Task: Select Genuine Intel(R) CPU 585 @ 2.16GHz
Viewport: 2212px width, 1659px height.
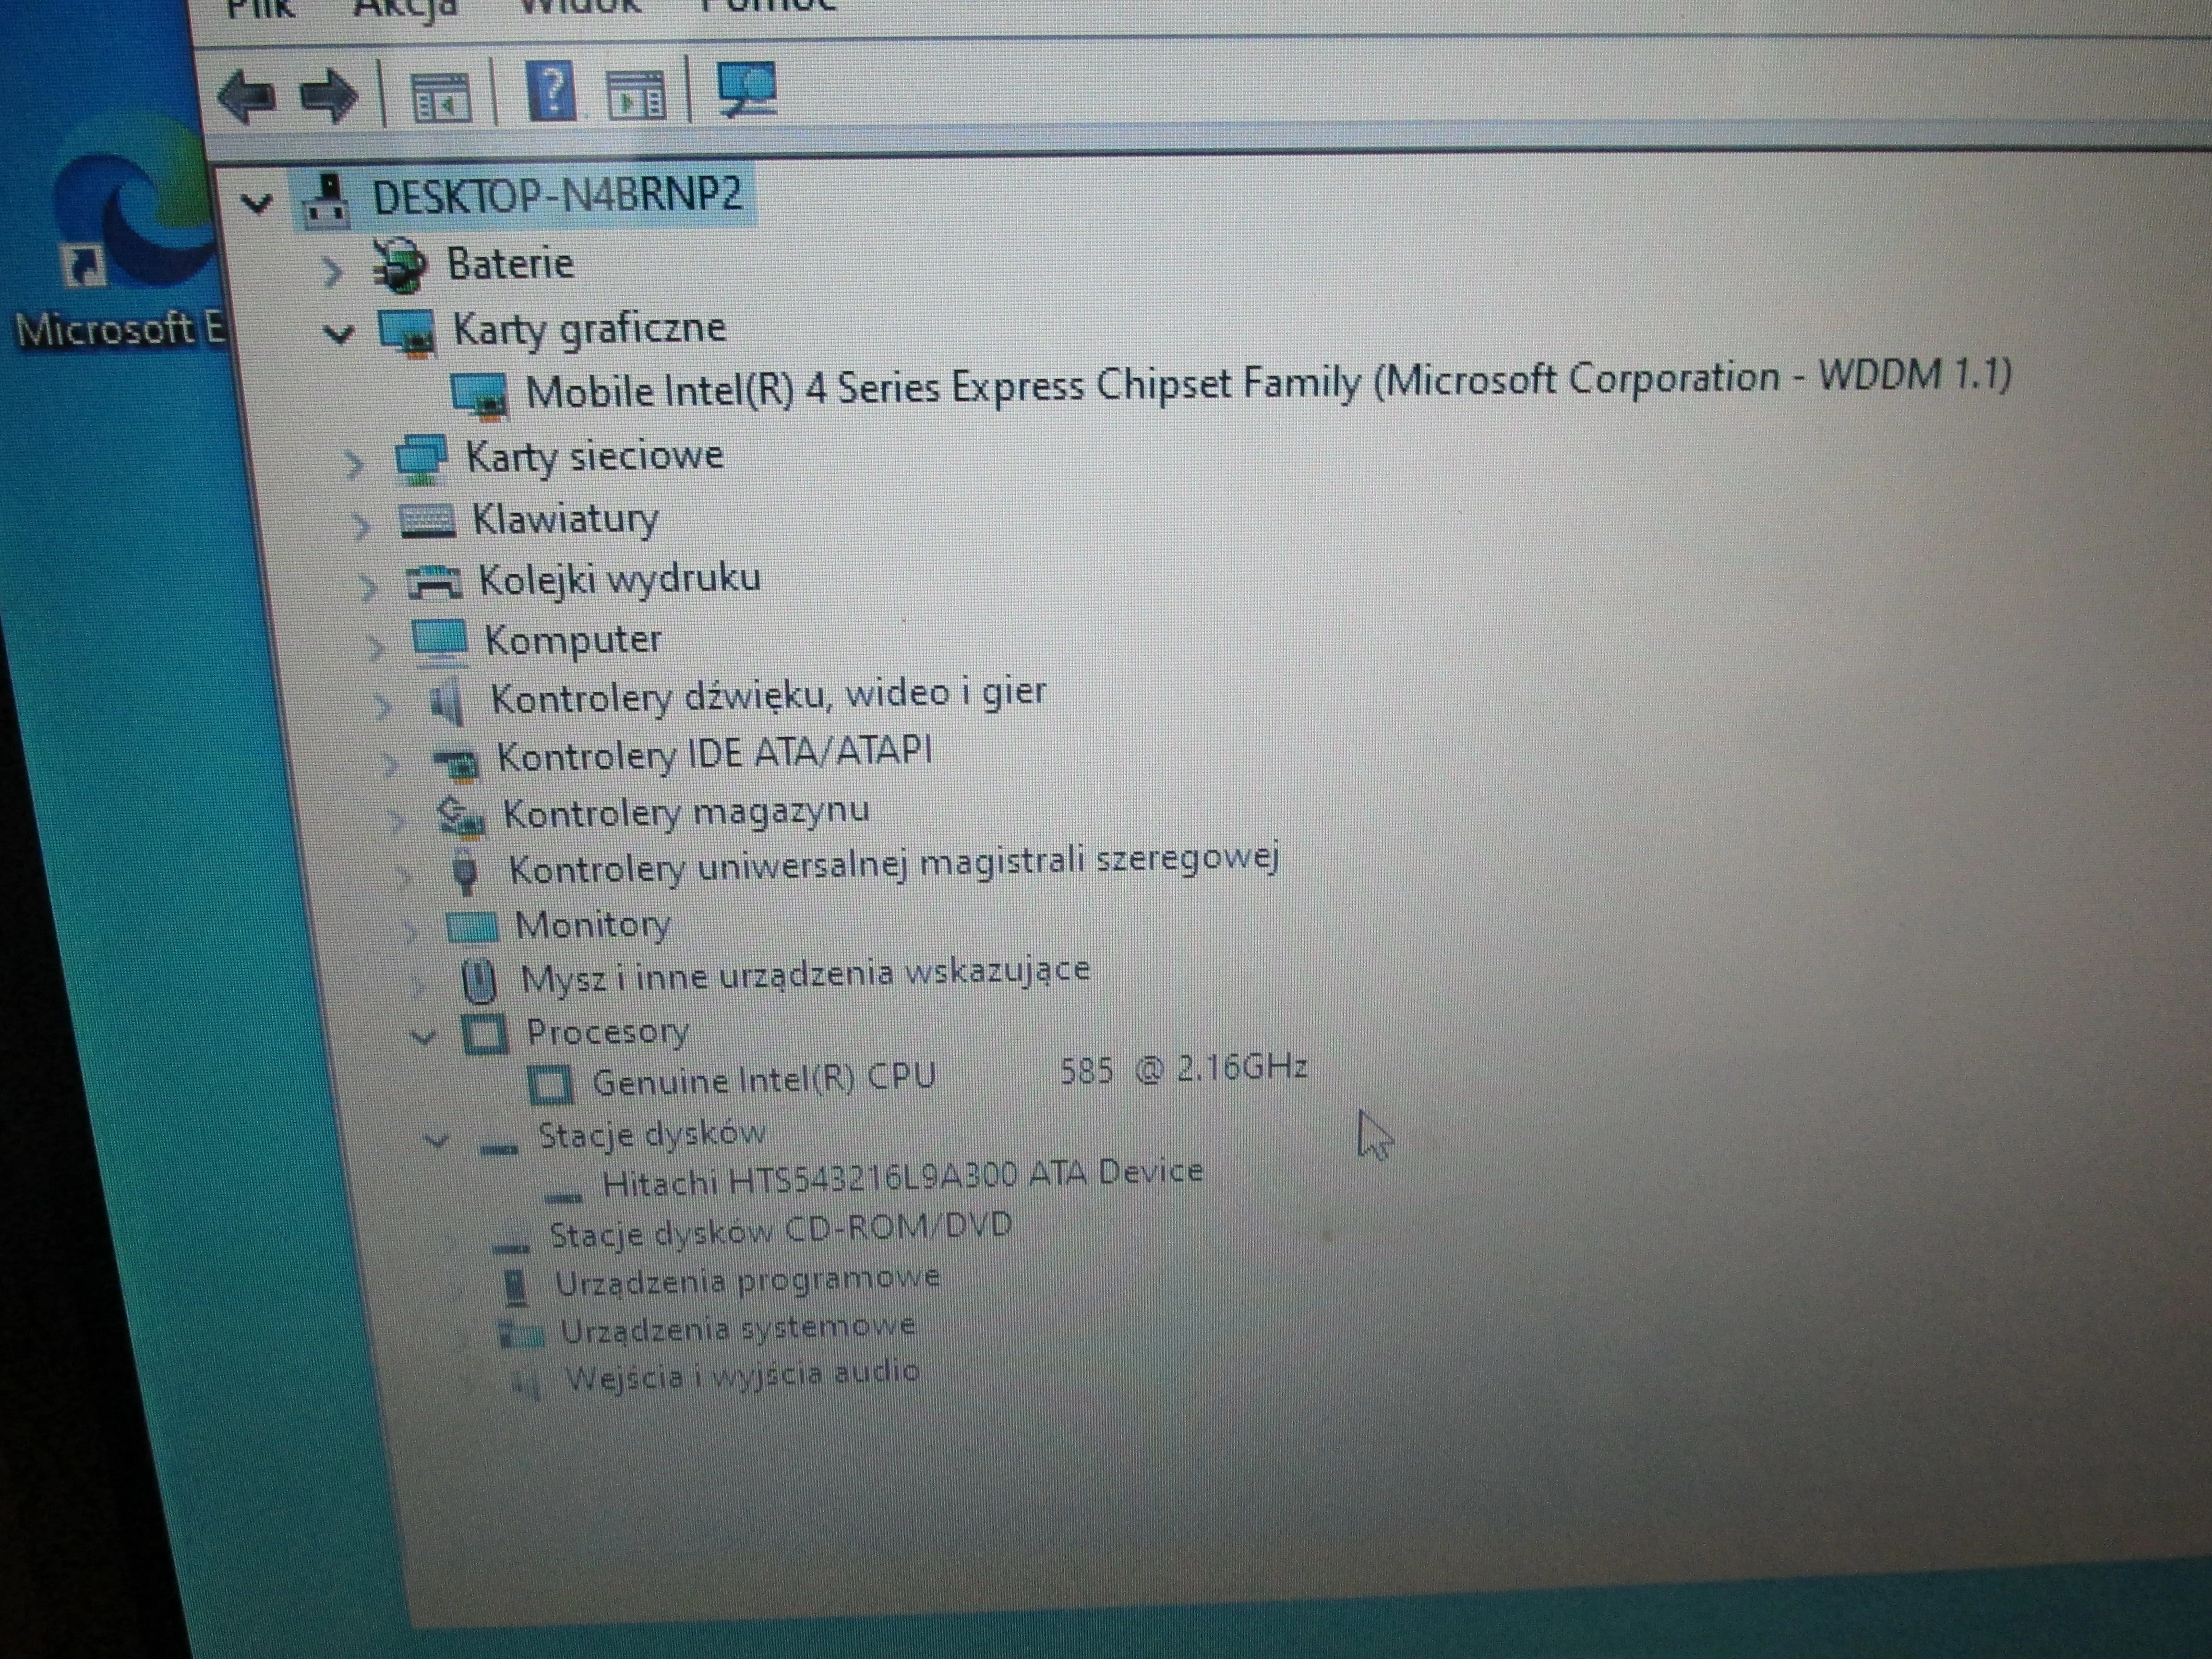Action: click(950, 1075)
